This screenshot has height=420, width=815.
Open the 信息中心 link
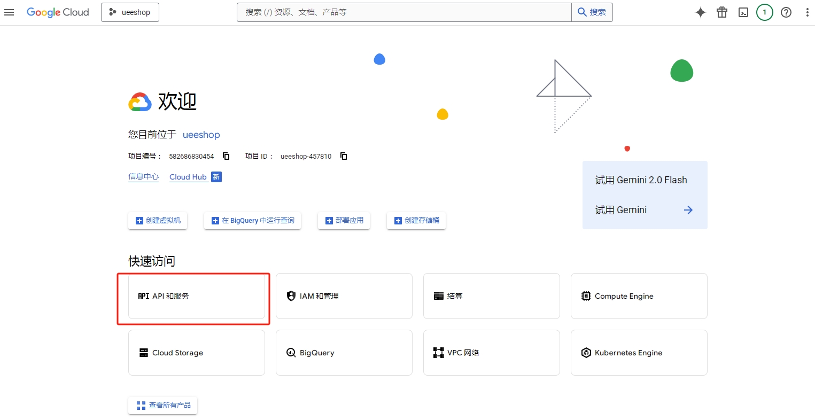coord(144,177)
